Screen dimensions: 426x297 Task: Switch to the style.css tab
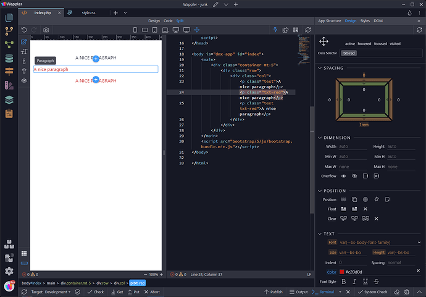coord(88,13)
